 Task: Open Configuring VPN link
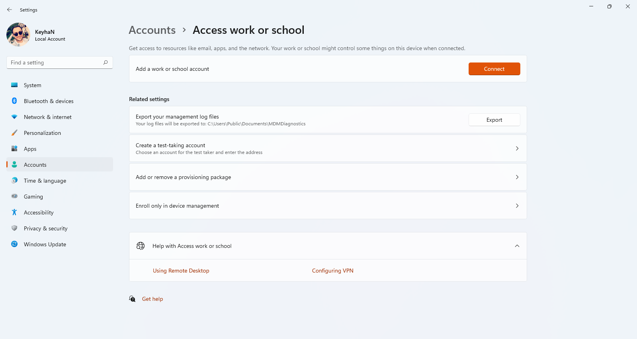[333, 271]
